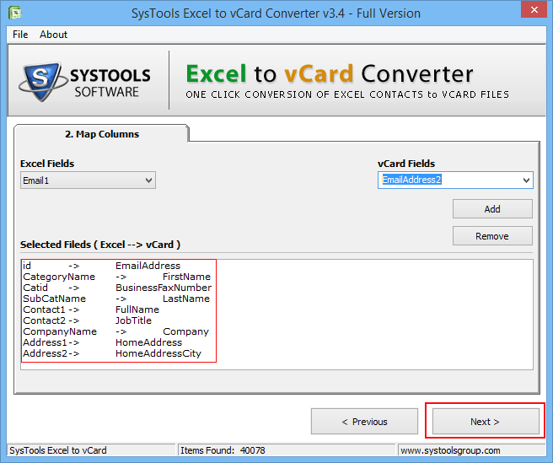
Task: Click the Remove button
Action: click(492, 236)
